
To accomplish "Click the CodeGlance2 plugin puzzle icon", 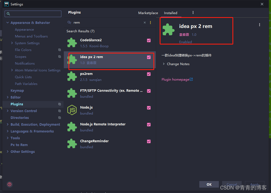I will [72, 43].
